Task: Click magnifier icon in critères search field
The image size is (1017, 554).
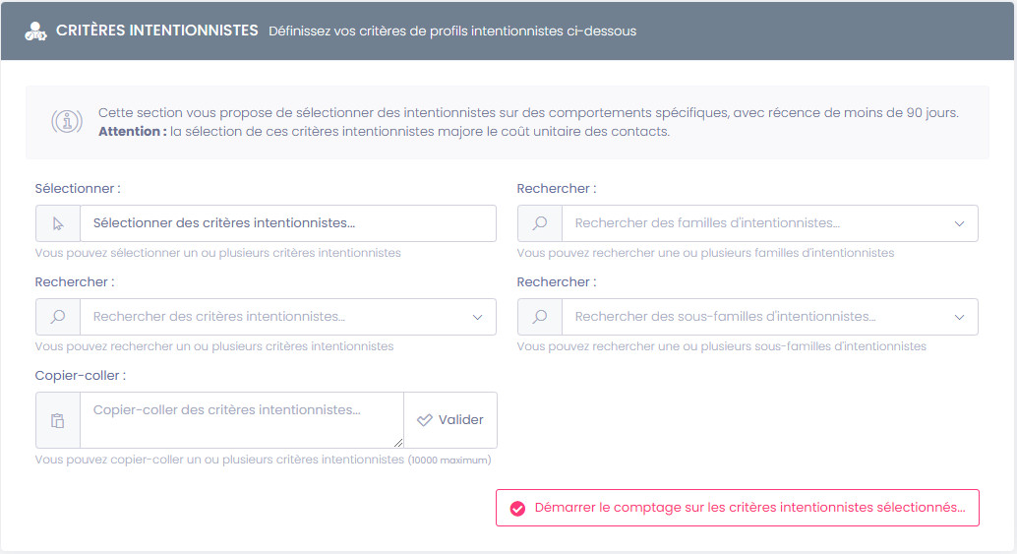Action: click(58, 317)
